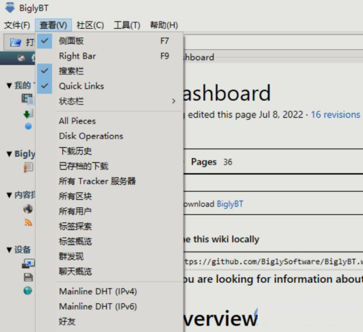The width and height of the screenshot is (363, 332).
Task: Collapse the Bigly sidebar section
Action: pyautogui.click(x=9, y=154)
